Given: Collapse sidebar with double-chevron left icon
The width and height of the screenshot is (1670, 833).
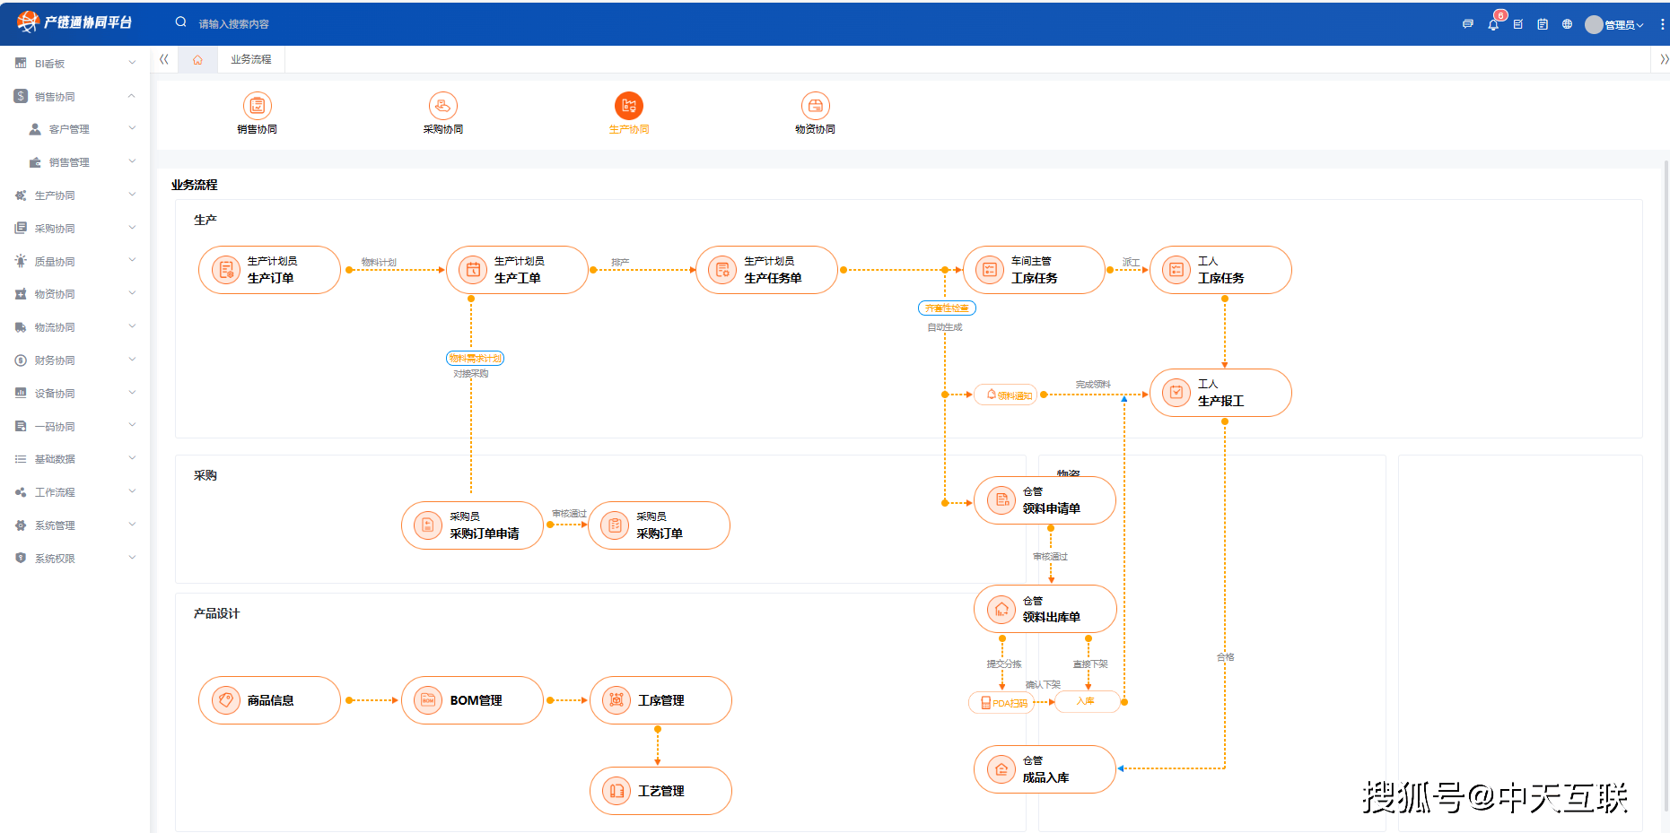Looking at the screenshot, I should [x=164, y=59].
